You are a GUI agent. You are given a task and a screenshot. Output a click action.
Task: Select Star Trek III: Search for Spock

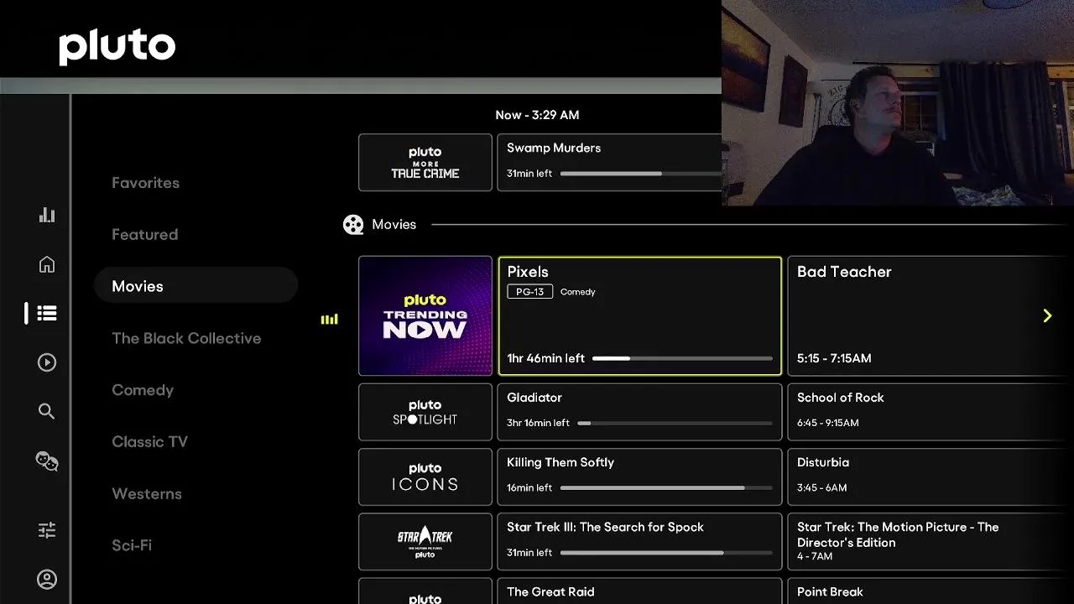pos(640,541)
